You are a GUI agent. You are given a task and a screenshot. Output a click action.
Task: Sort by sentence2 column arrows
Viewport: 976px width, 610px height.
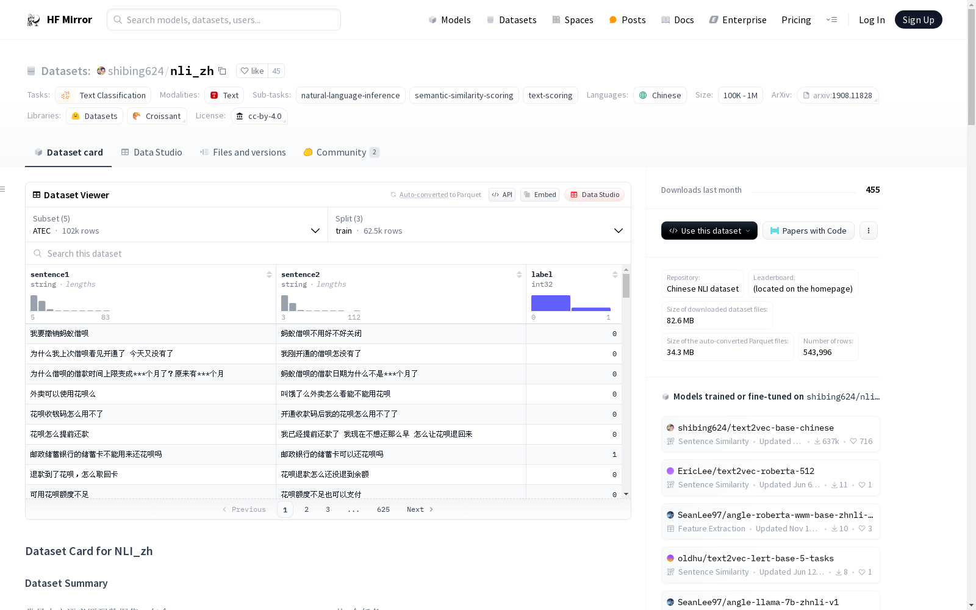(x=519, y=274)
